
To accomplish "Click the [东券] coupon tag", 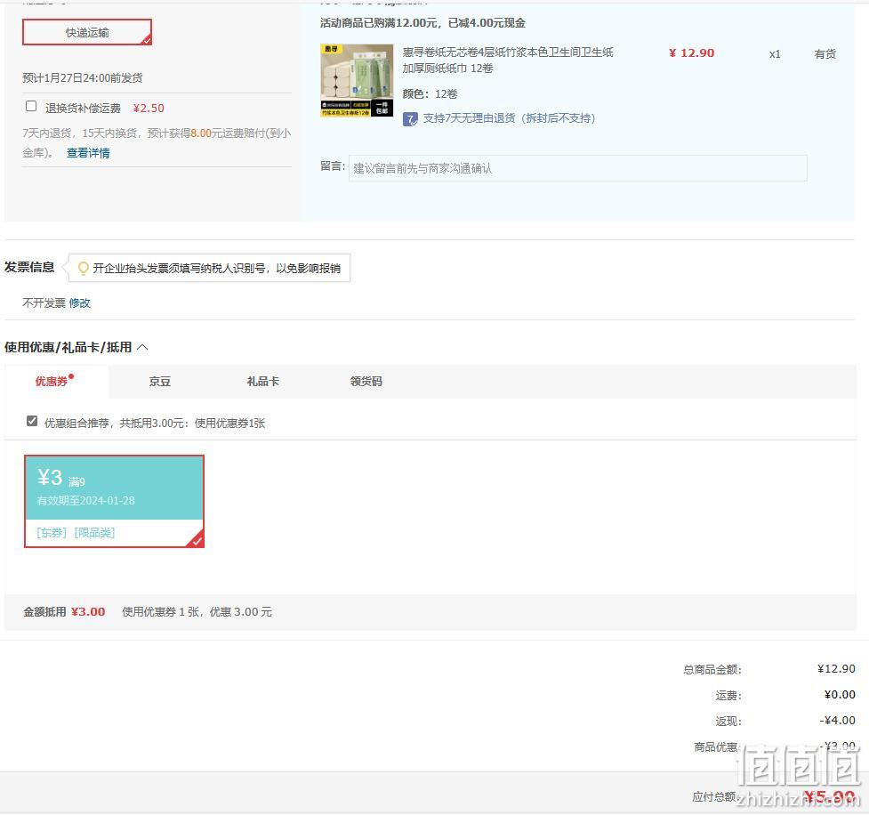I will 52,533.
